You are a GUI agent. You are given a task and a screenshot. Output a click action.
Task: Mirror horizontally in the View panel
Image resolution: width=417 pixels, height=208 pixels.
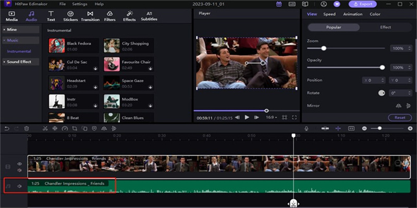tap(398, 106)
